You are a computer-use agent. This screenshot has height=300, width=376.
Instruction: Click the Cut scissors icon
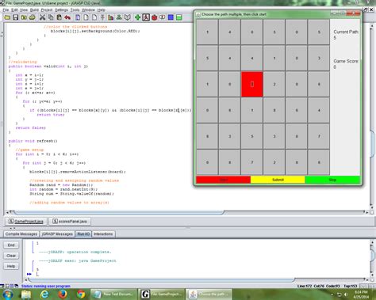point(42,17)
